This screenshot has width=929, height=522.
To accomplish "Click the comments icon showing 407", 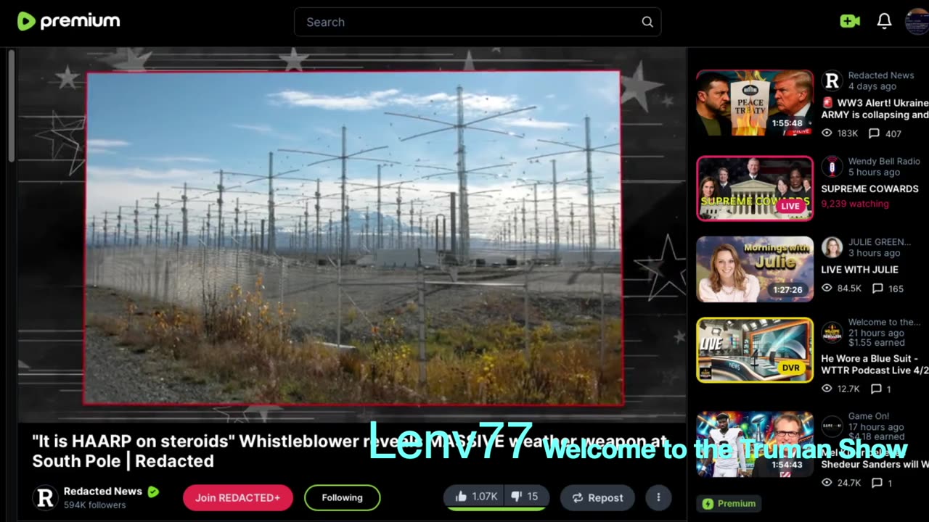I will 875,133.
